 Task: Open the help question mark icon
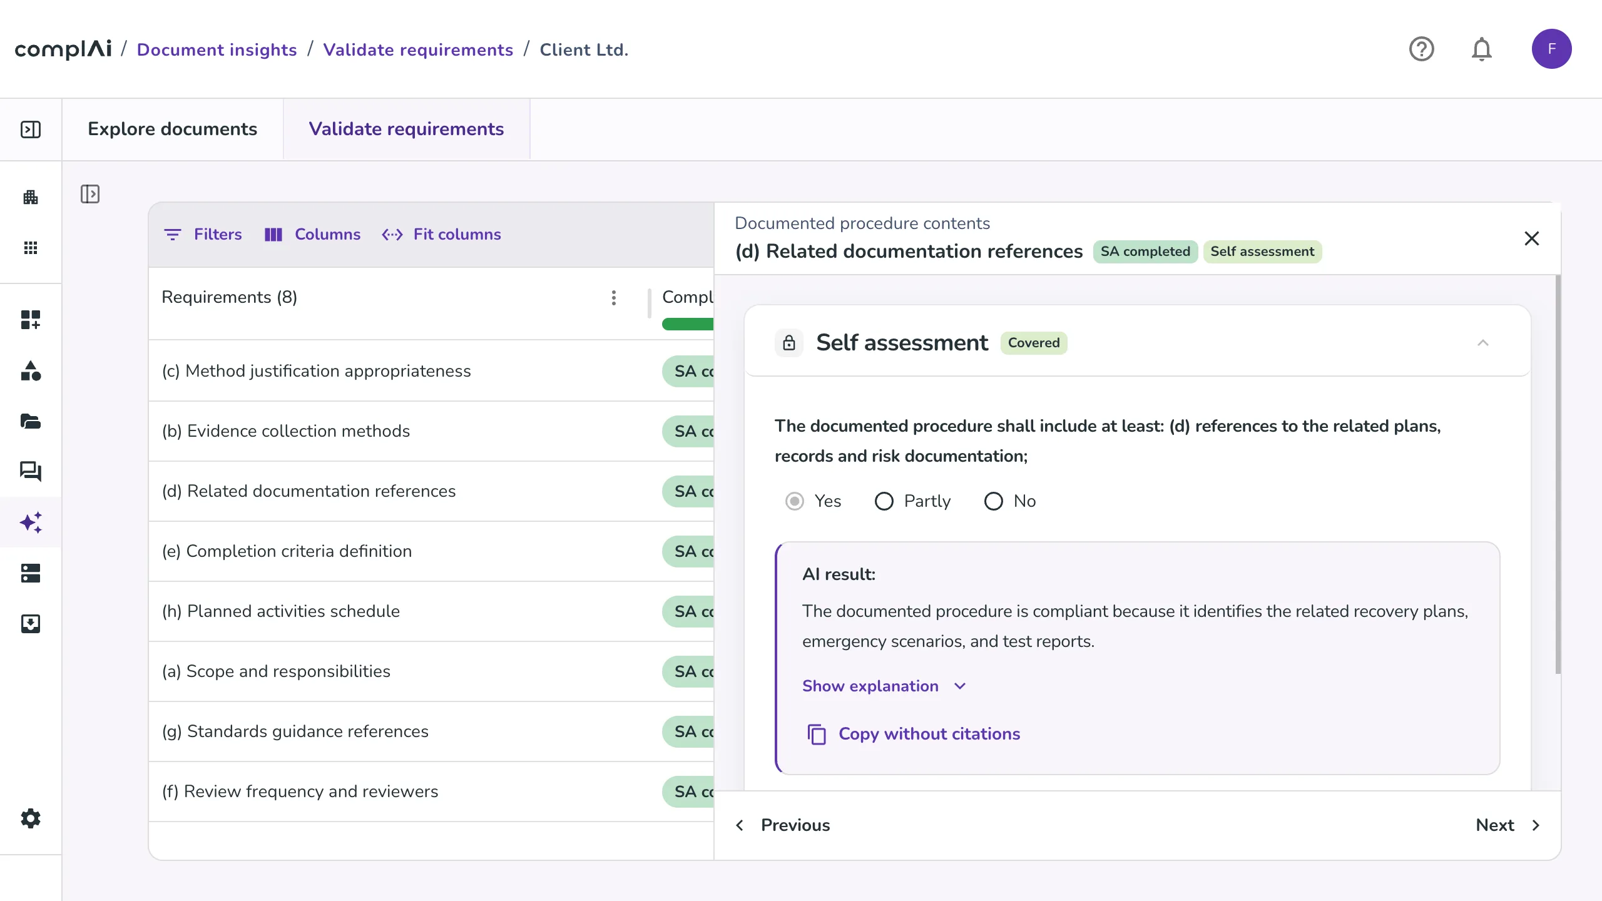point(1421,49)
